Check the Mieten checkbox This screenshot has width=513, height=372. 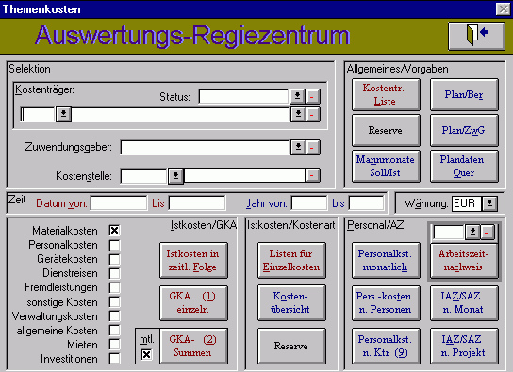click(114, 345)
